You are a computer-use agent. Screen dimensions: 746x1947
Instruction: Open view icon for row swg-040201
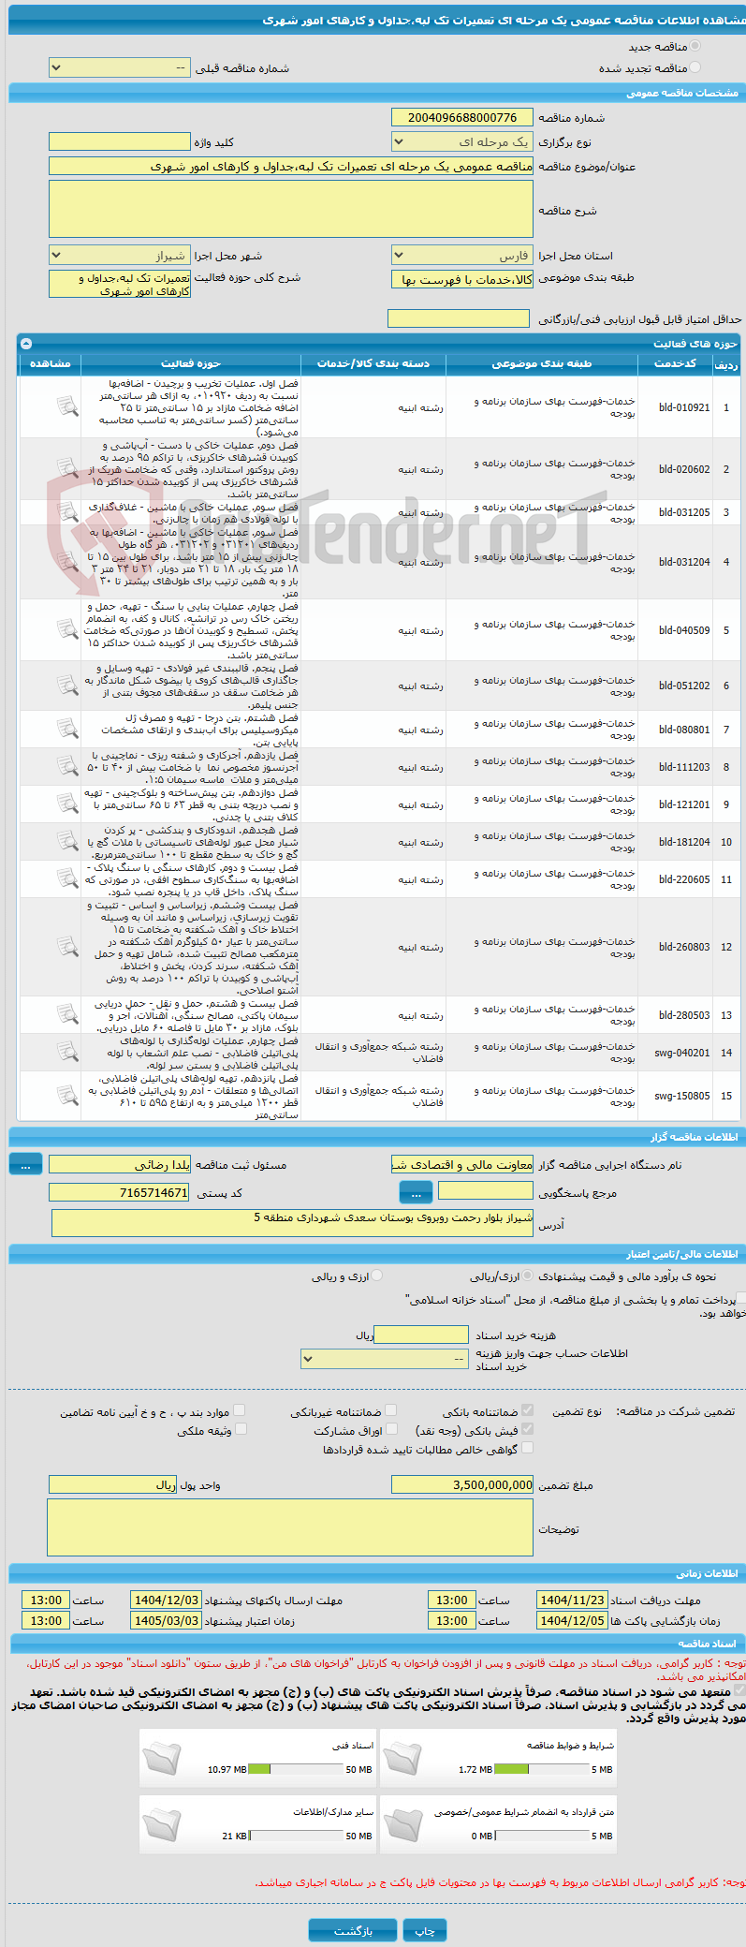coord(66,1052)
